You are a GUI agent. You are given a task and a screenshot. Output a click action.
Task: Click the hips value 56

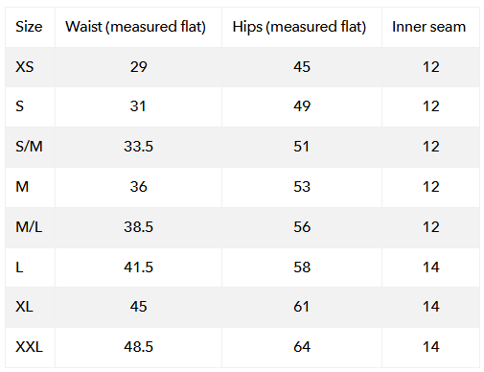302,227
